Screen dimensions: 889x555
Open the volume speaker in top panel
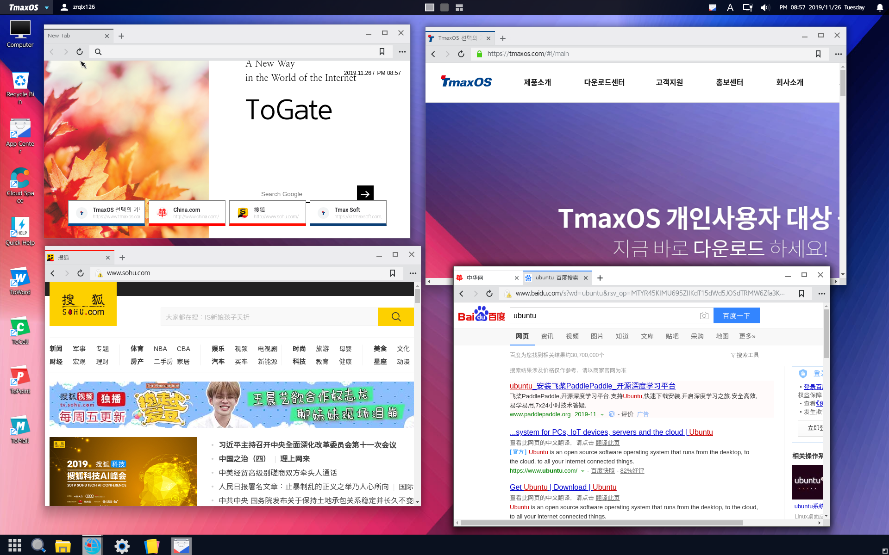coord(764,7)
